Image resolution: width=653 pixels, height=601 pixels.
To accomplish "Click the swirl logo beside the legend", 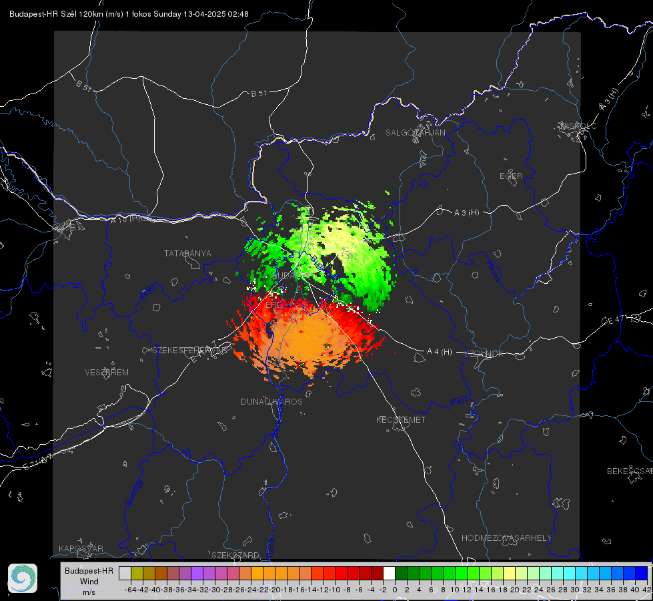I will click(23, 578).
